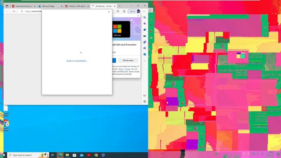Select the Bitdefender - Global tab
The height and width of the screenshot is (158, 281).
click(104, 6)
